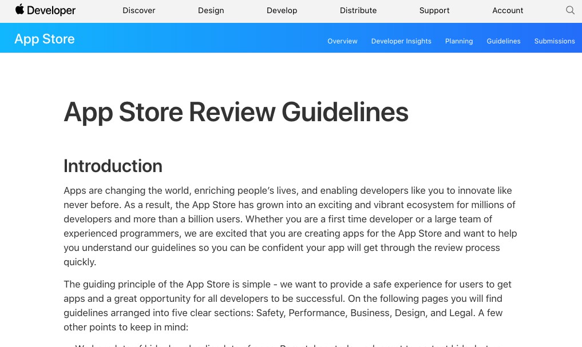The width and height of the screenshot is (582, 347).
Task: Open the Developer Insights tab
Action: pos(401,41)
